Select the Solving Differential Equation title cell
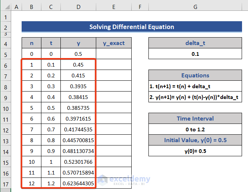The height and width of the screenshot is (192, 248). pyautogui.click(x=132, y=27)
